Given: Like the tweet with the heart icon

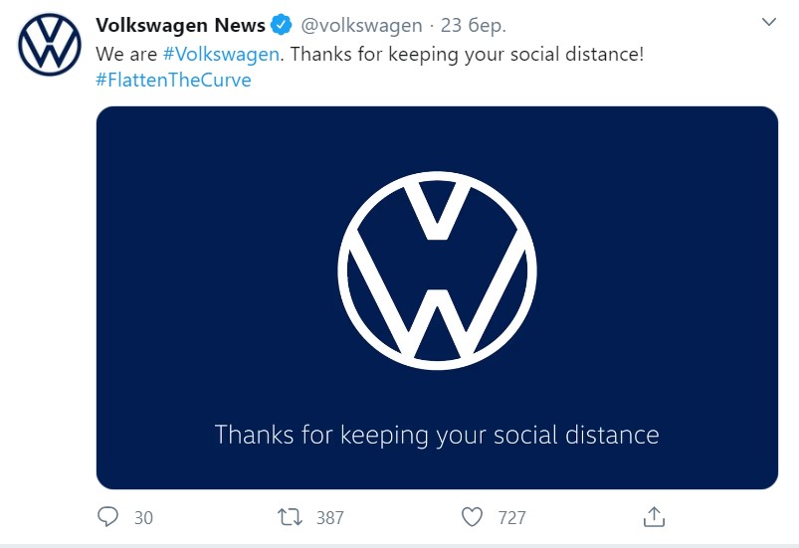Looking at the screenshot, I should point(473,517).
